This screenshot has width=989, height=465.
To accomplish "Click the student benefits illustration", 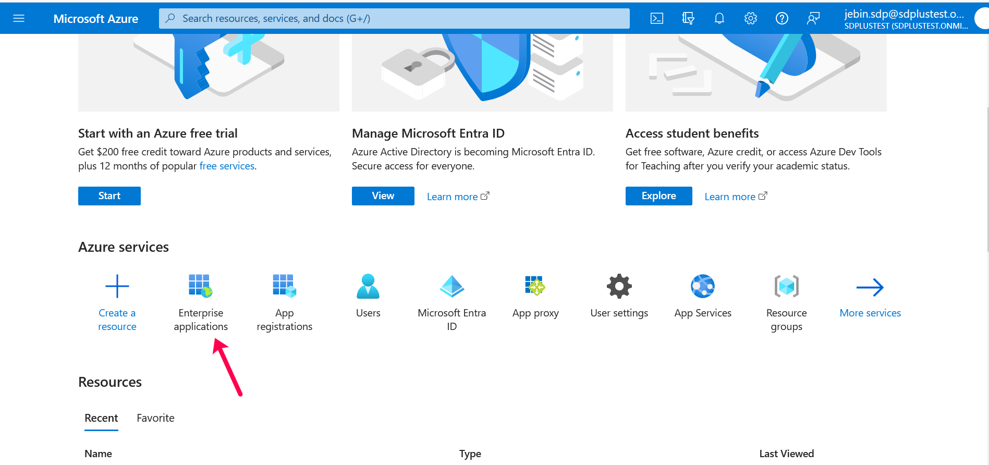I will tap(756, 72).
